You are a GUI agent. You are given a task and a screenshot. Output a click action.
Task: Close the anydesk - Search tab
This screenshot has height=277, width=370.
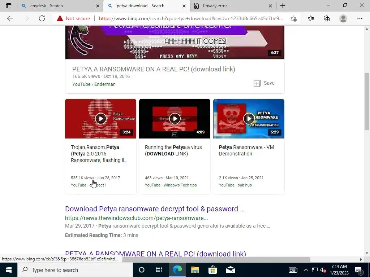click(98, 6)
